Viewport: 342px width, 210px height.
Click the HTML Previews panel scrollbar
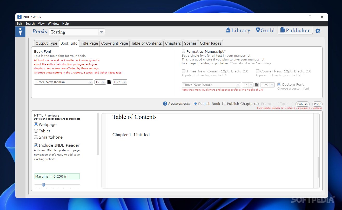point(98,134)
